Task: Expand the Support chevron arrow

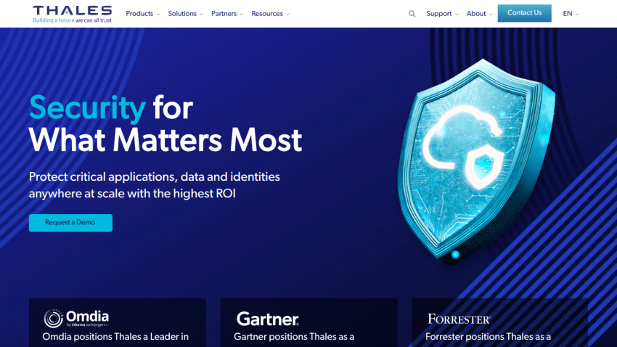Action: [457, 15]
